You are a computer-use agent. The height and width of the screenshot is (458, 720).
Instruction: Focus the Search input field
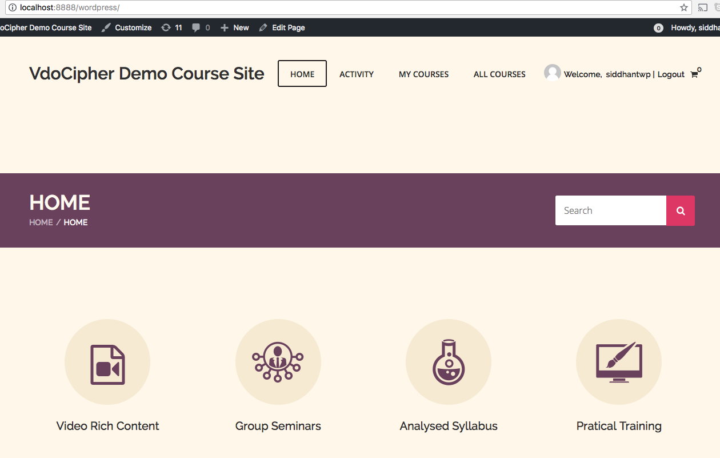611,210
